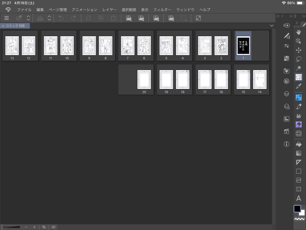Click the zoom out minus button
This screenshot has width=306, height=230.
point(26,227)
